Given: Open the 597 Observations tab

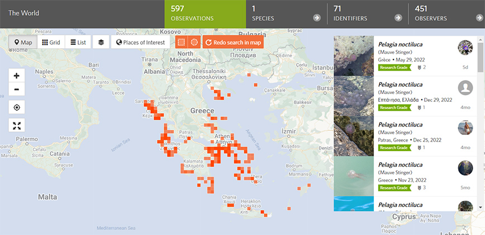Looking at the screenshot, I should pyautogui.click(x=205, y=13).
